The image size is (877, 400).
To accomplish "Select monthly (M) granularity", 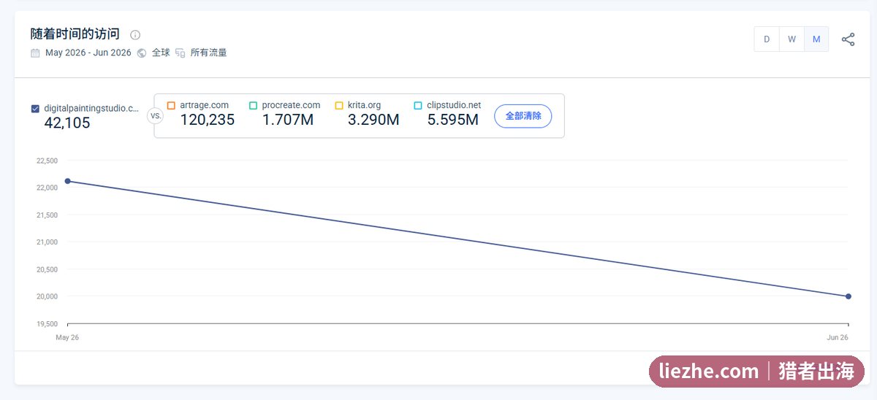I will [816, 39].
